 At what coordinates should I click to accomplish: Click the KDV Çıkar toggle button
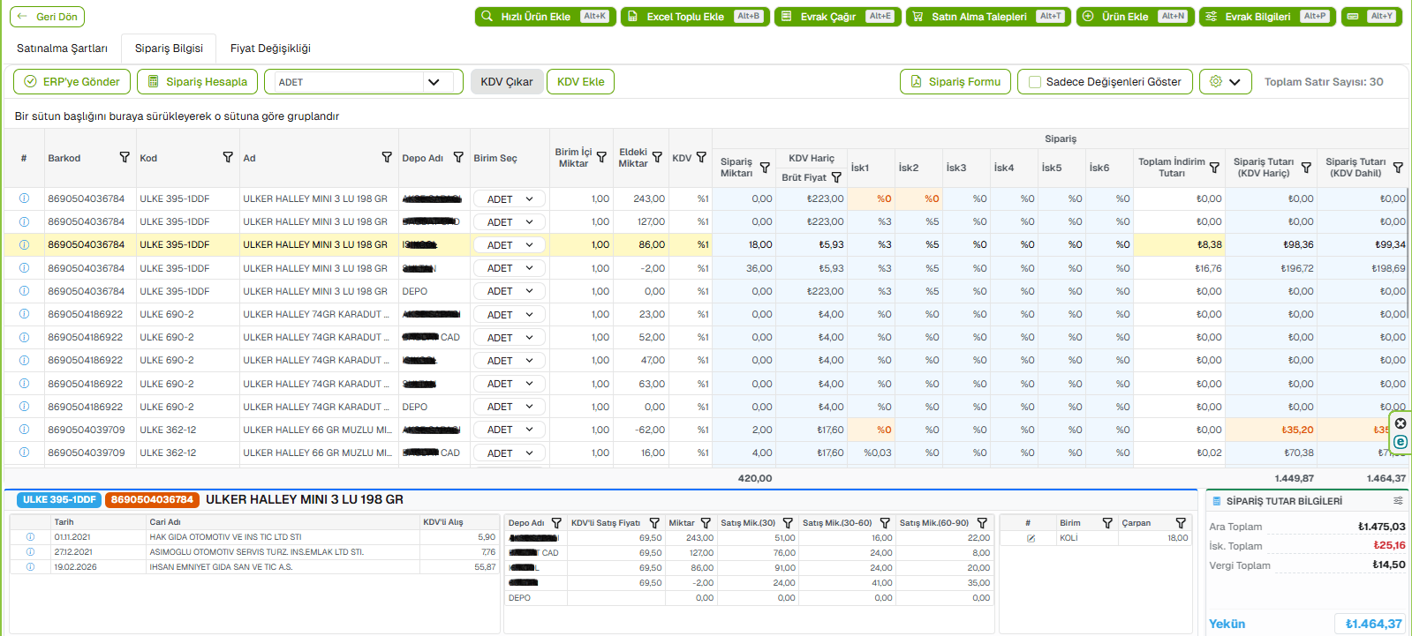[x=506, y=82]
